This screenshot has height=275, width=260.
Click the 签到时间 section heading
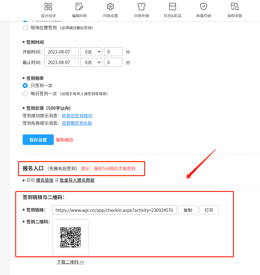35,42
